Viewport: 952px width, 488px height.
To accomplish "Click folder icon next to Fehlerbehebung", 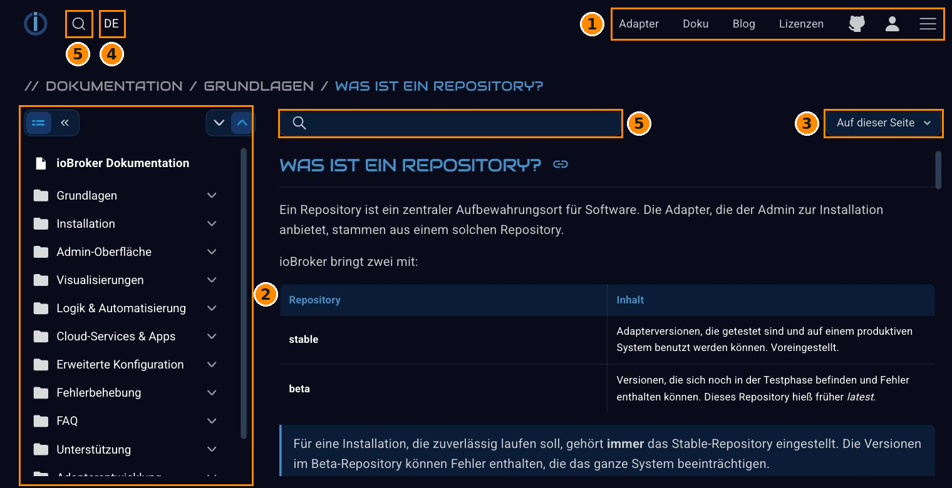I will (x=41, y=393).
